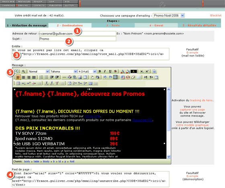Justify the text alignment
This screenshot has width=225, height=188.
pyautogui.click(x=34, y=77)
